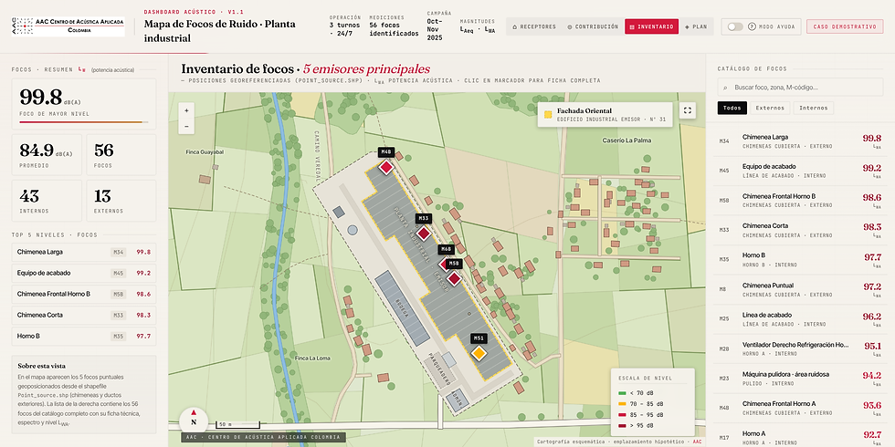Zoom in on the map

186,110
